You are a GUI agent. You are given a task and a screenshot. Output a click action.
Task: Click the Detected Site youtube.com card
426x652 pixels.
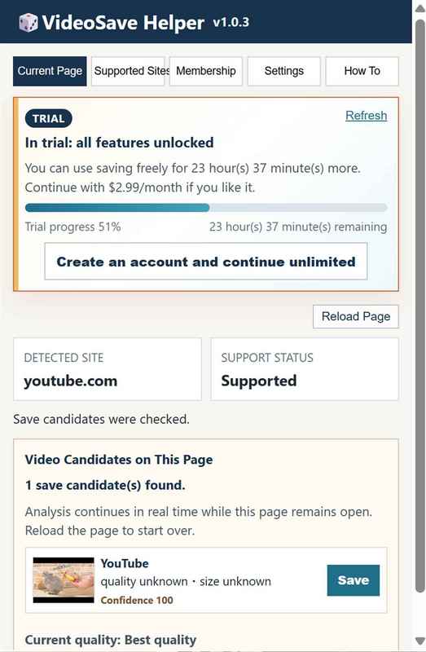tap(108, 369)
